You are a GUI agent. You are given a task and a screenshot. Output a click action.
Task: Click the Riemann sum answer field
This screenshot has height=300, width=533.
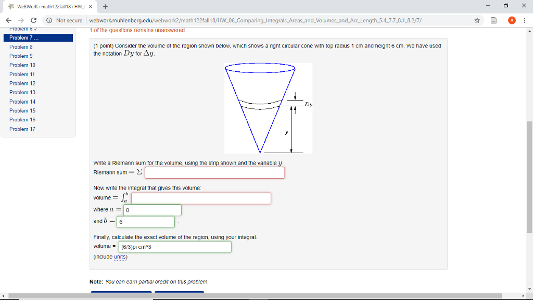tap(214, 172)
